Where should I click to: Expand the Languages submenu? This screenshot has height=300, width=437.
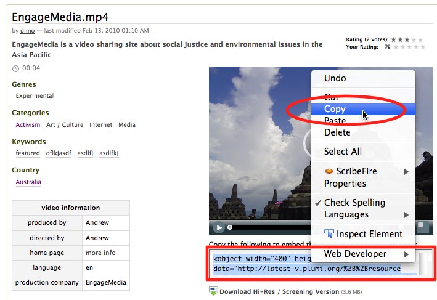coord(406,215)
